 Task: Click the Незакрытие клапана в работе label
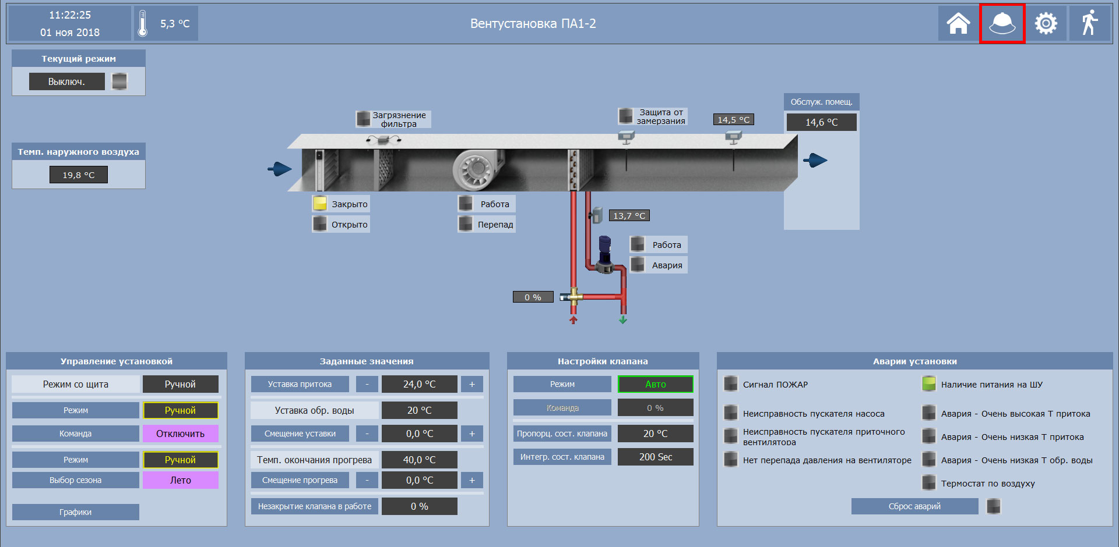315,506
